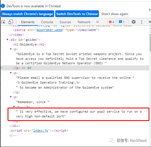151x147 pixels.
Task: Click the blue info icon
Action: 3,6
